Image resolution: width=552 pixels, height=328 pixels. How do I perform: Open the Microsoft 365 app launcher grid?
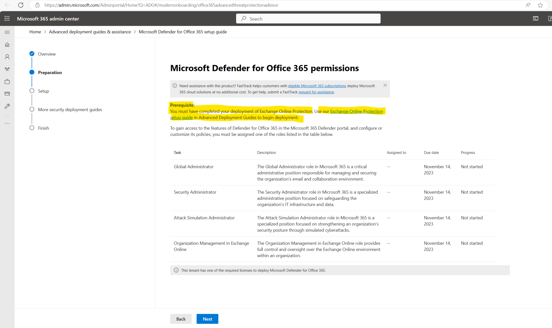click(x=7, y=18)
